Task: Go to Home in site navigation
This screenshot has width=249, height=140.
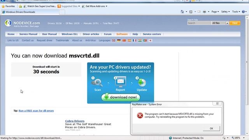Action: pyautogui.click(x=11, y=34)
